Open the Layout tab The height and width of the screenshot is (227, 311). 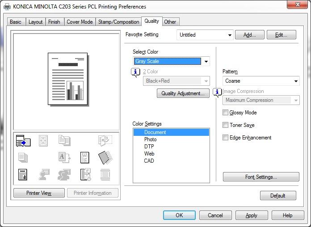click(x=35, y=22)
